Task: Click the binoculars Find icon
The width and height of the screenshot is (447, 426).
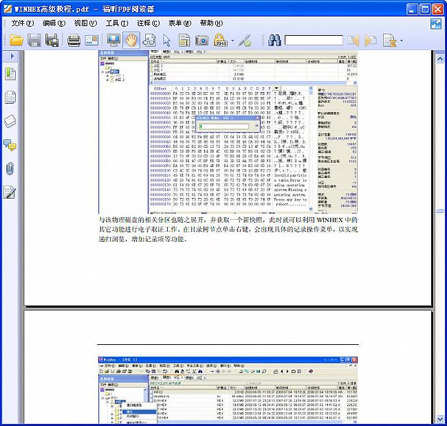Action: pos(274,40)
